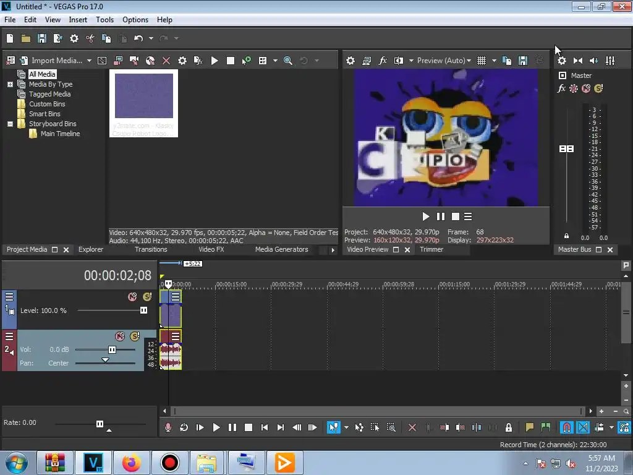
Task: Open Video Preview project properties gear
Action: click(x=350, y=61)
